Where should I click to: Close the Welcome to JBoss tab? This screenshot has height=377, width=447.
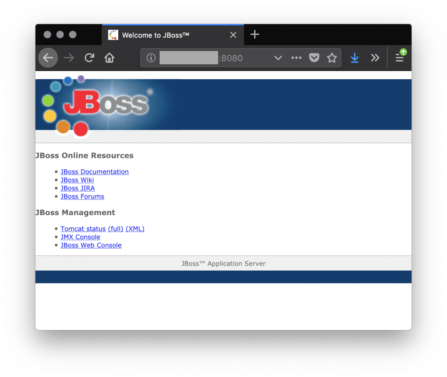pyautogui.click(x=233, y=35)
